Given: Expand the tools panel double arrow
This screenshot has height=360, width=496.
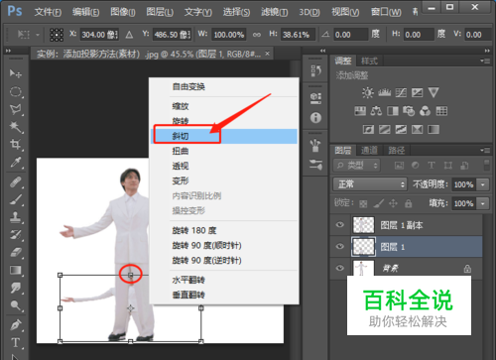Looking at the screenshot, I should (x=8, y=51).
